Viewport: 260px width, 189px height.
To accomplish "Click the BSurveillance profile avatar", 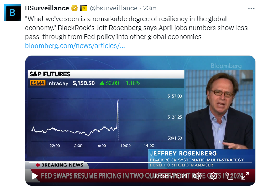I will pyautogui.click(x=12, y=13).
